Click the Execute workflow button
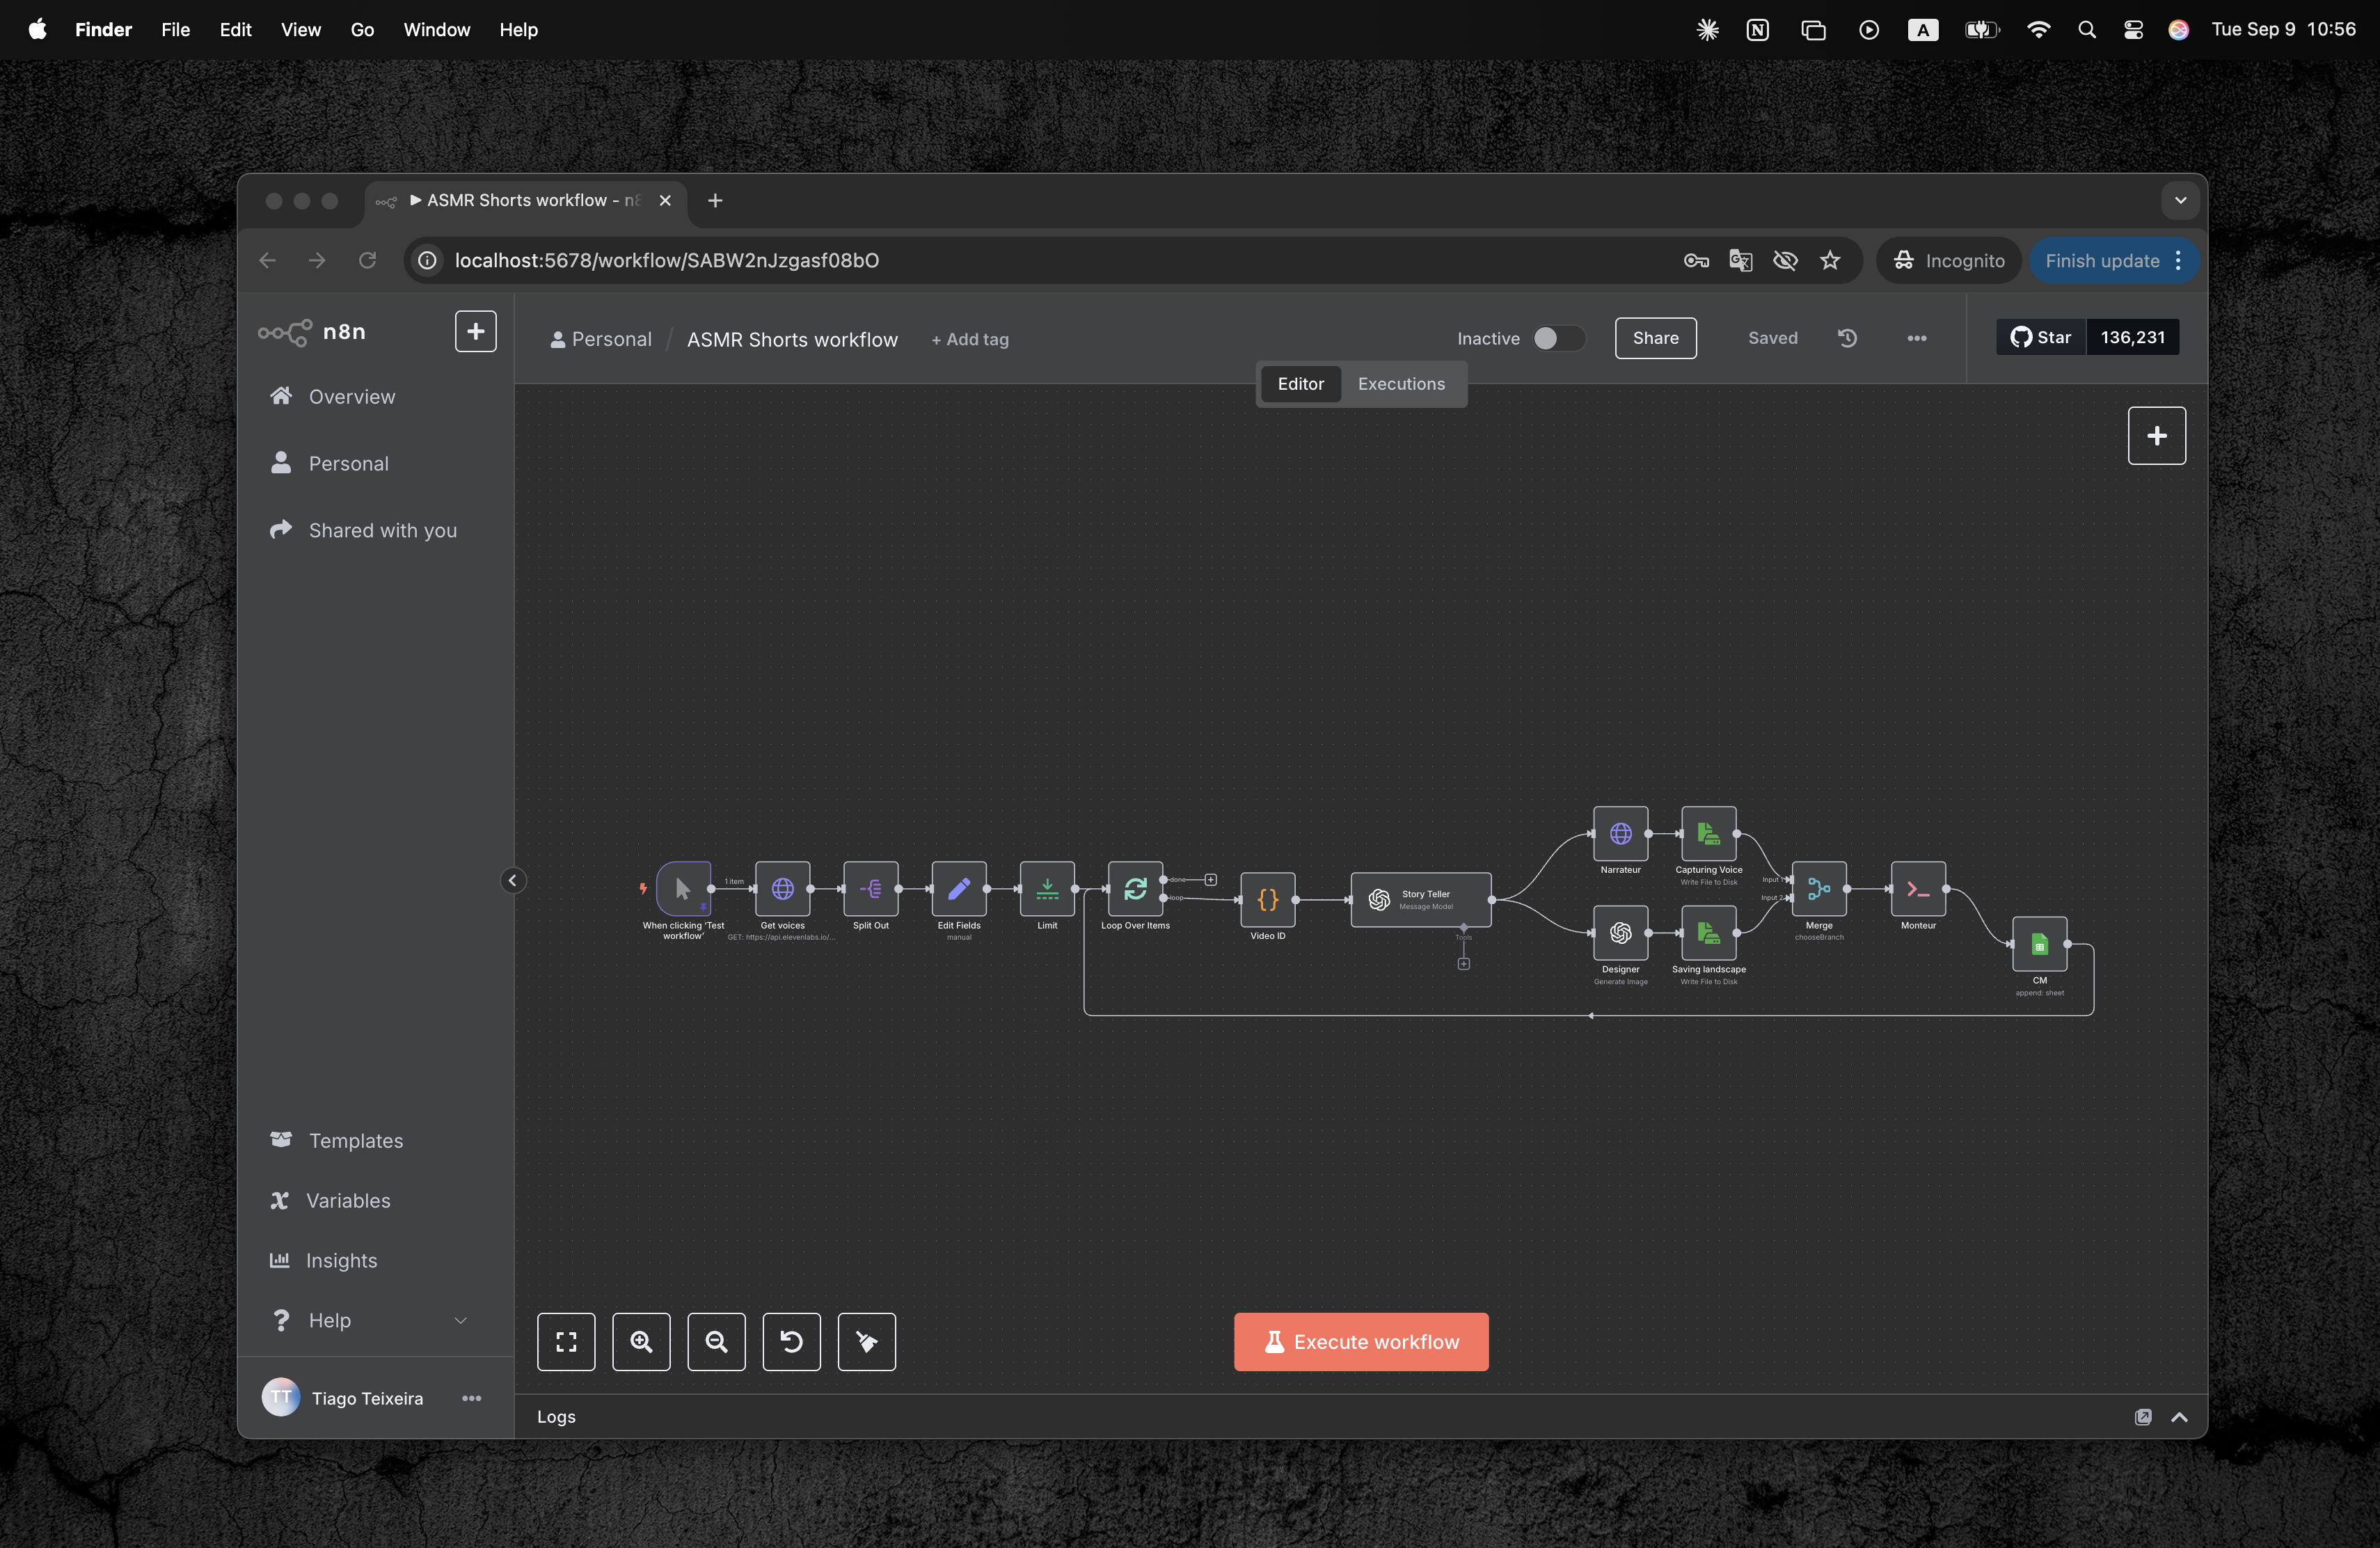This screenshot has width=2380, height=1548. coord(1360,1341)
